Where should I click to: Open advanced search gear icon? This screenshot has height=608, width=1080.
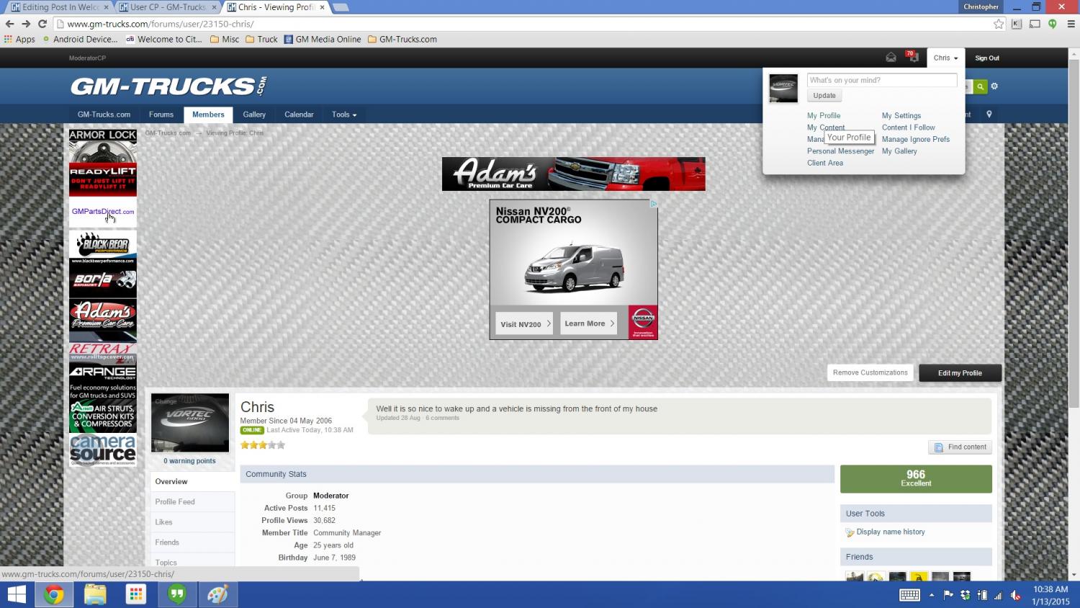tap(994, 86)
